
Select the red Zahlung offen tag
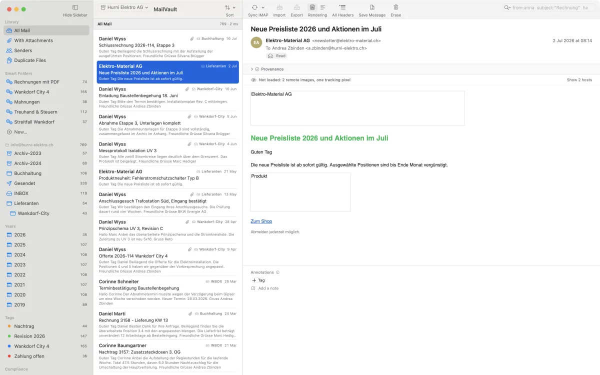point(46,356)
